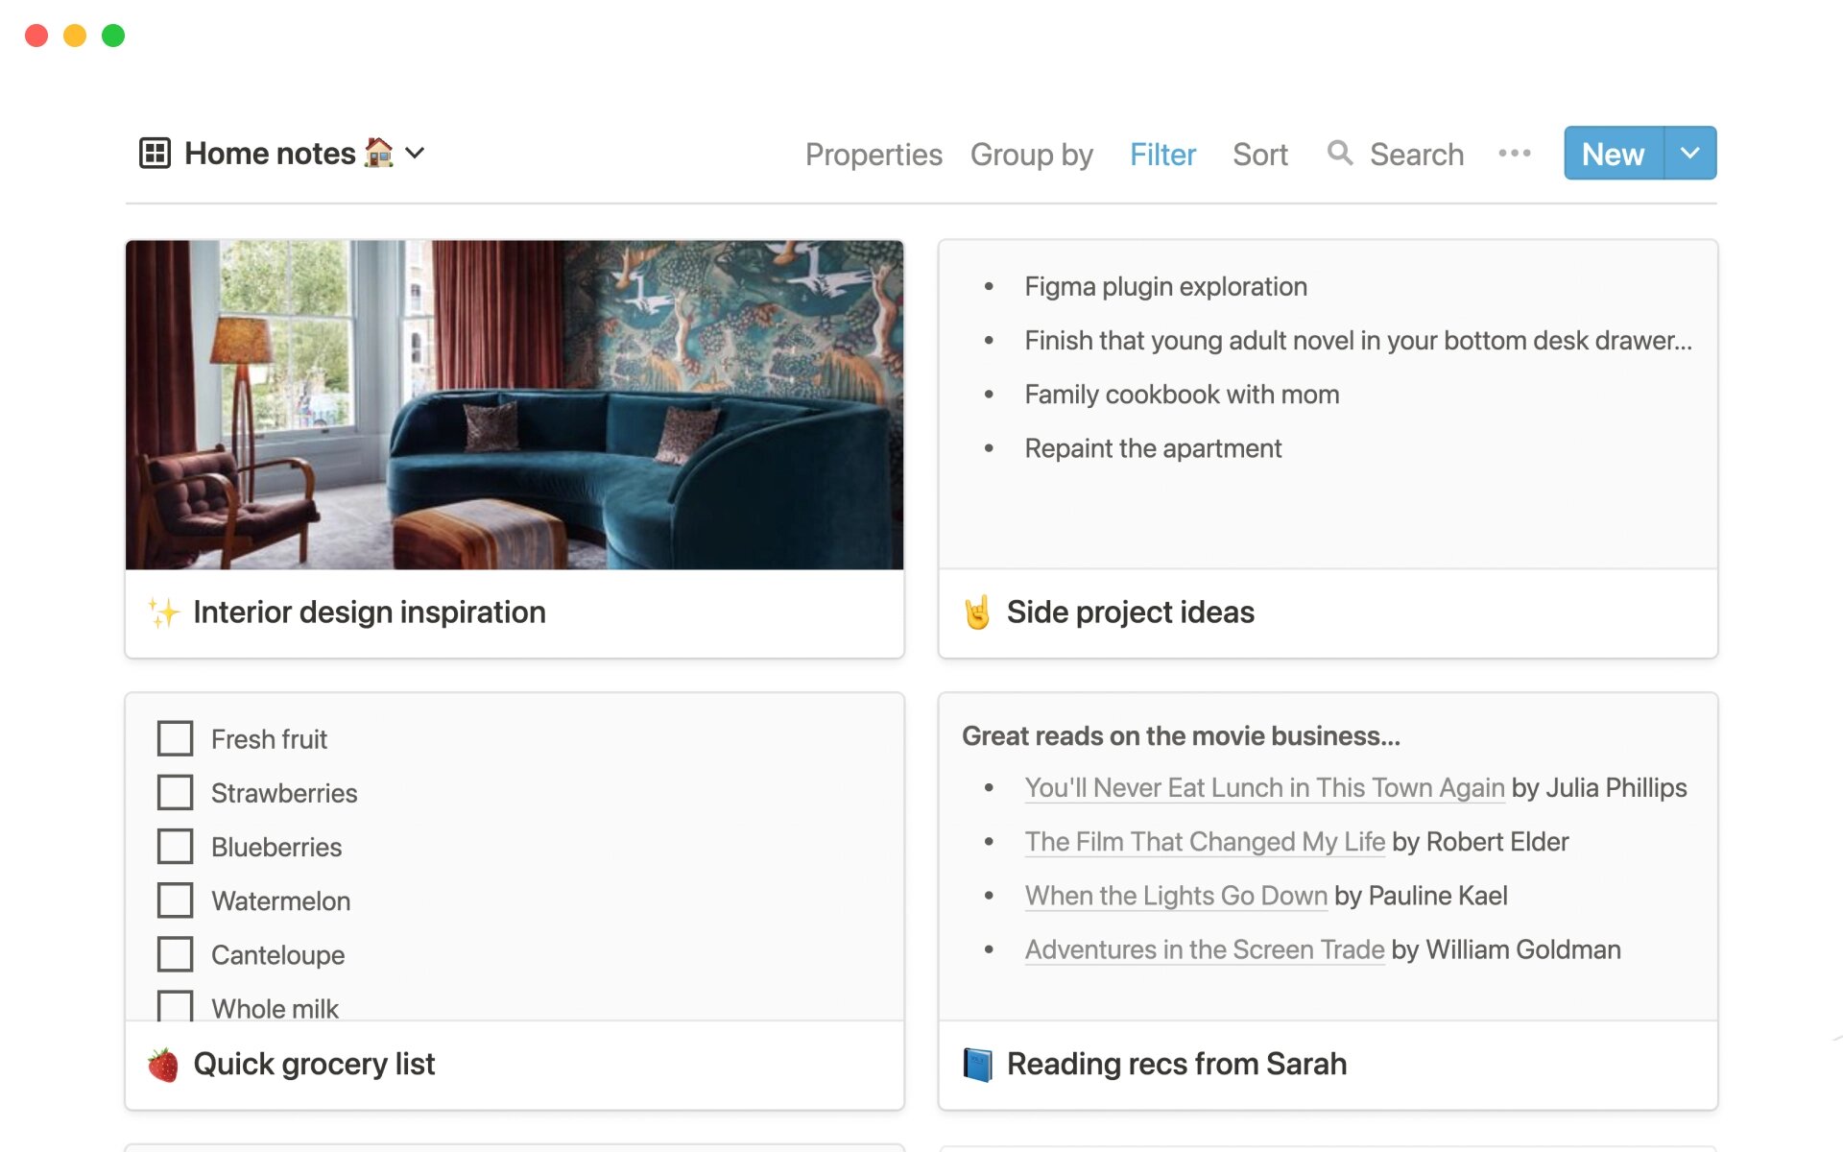Click the Properties icon
Viewport: 1843px width, 1152px height.
[x=872, y=153]
